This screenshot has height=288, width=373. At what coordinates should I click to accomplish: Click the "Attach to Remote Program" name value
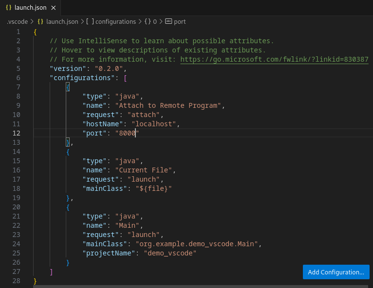(168, 105)
